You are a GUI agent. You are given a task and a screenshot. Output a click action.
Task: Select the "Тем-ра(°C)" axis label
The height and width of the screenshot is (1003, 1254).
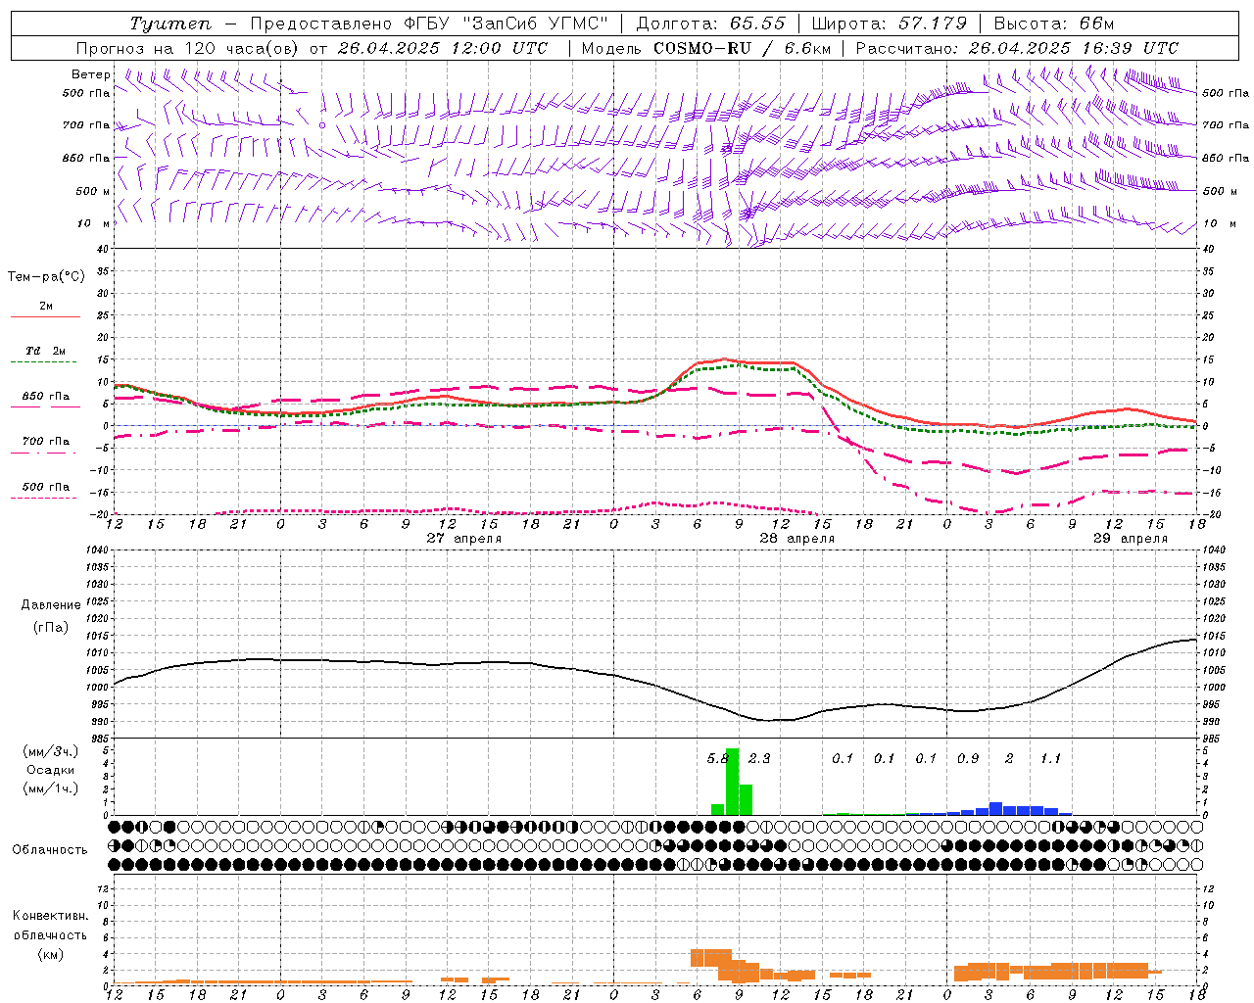click(x=46, y=277)
